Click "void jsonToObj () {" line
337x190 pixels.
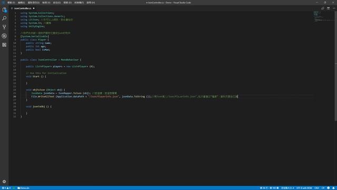[38, 107]
